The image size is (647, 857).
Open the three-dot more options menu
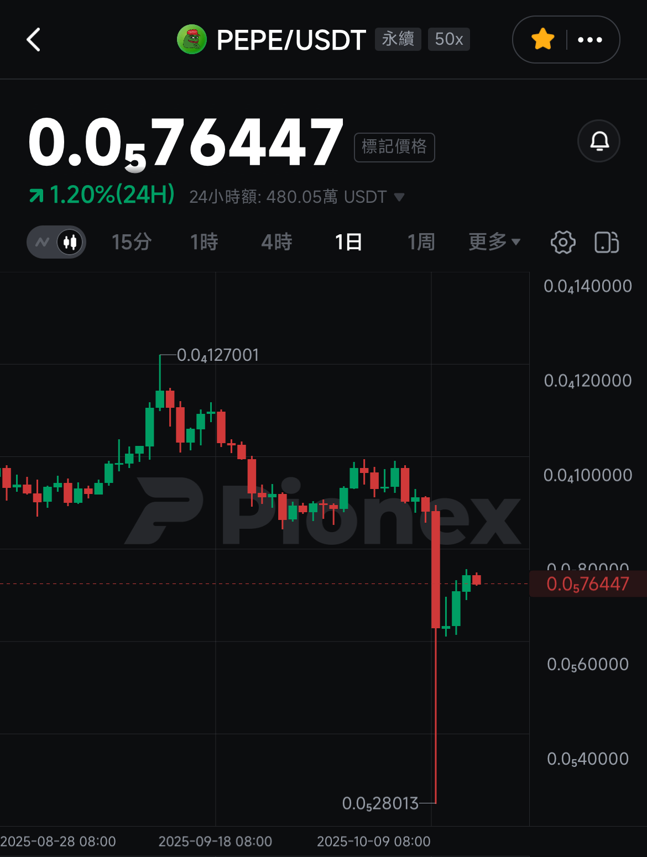coord(590,40)
